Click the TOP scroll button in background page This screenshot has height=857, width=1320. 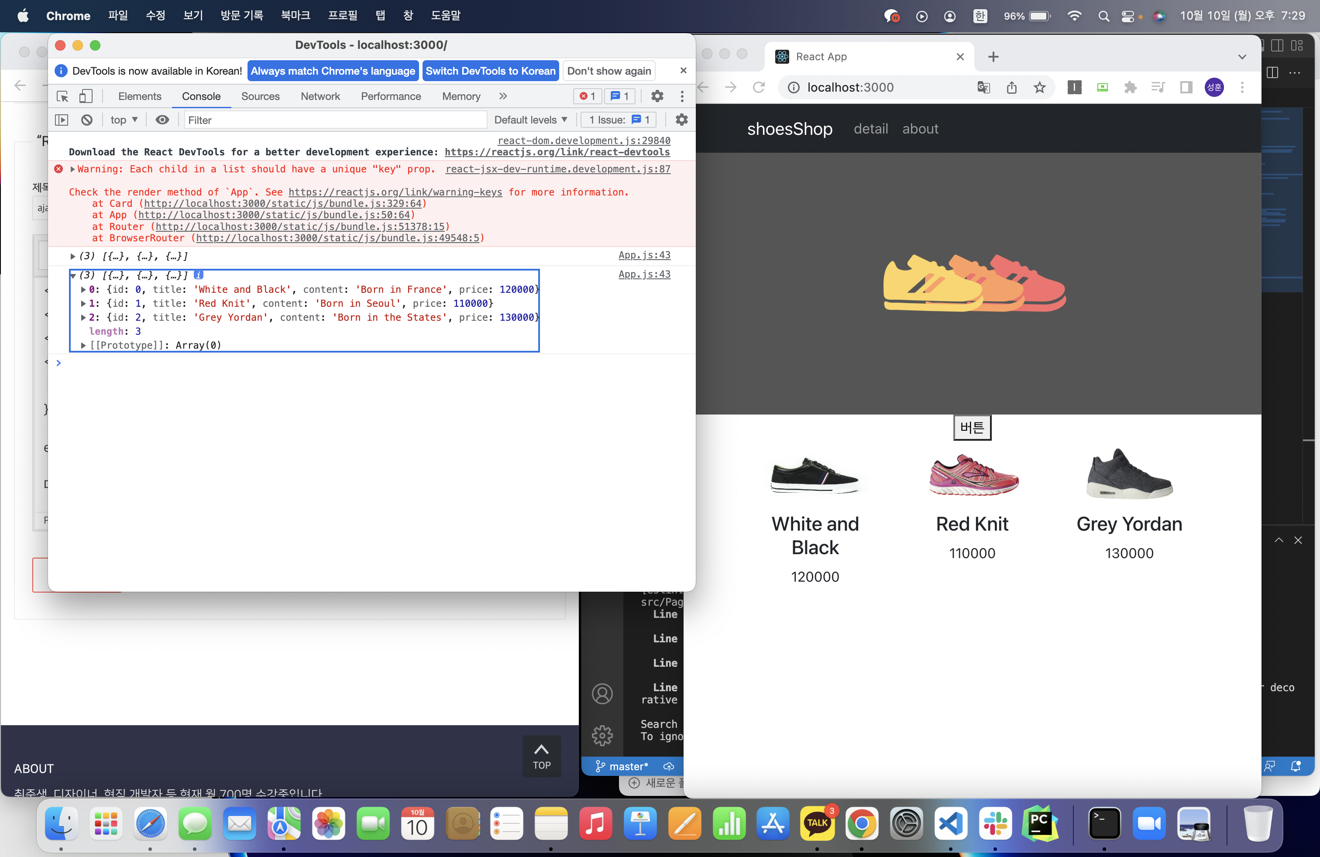(x=541, y=757)
